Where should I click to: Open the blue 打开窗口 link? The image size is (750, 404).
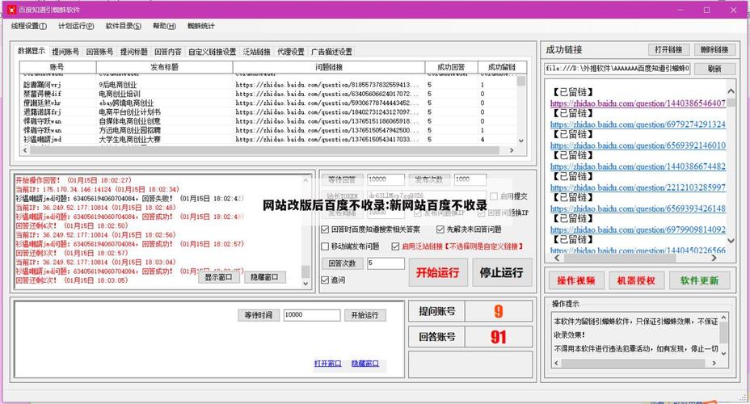point(327,364)
